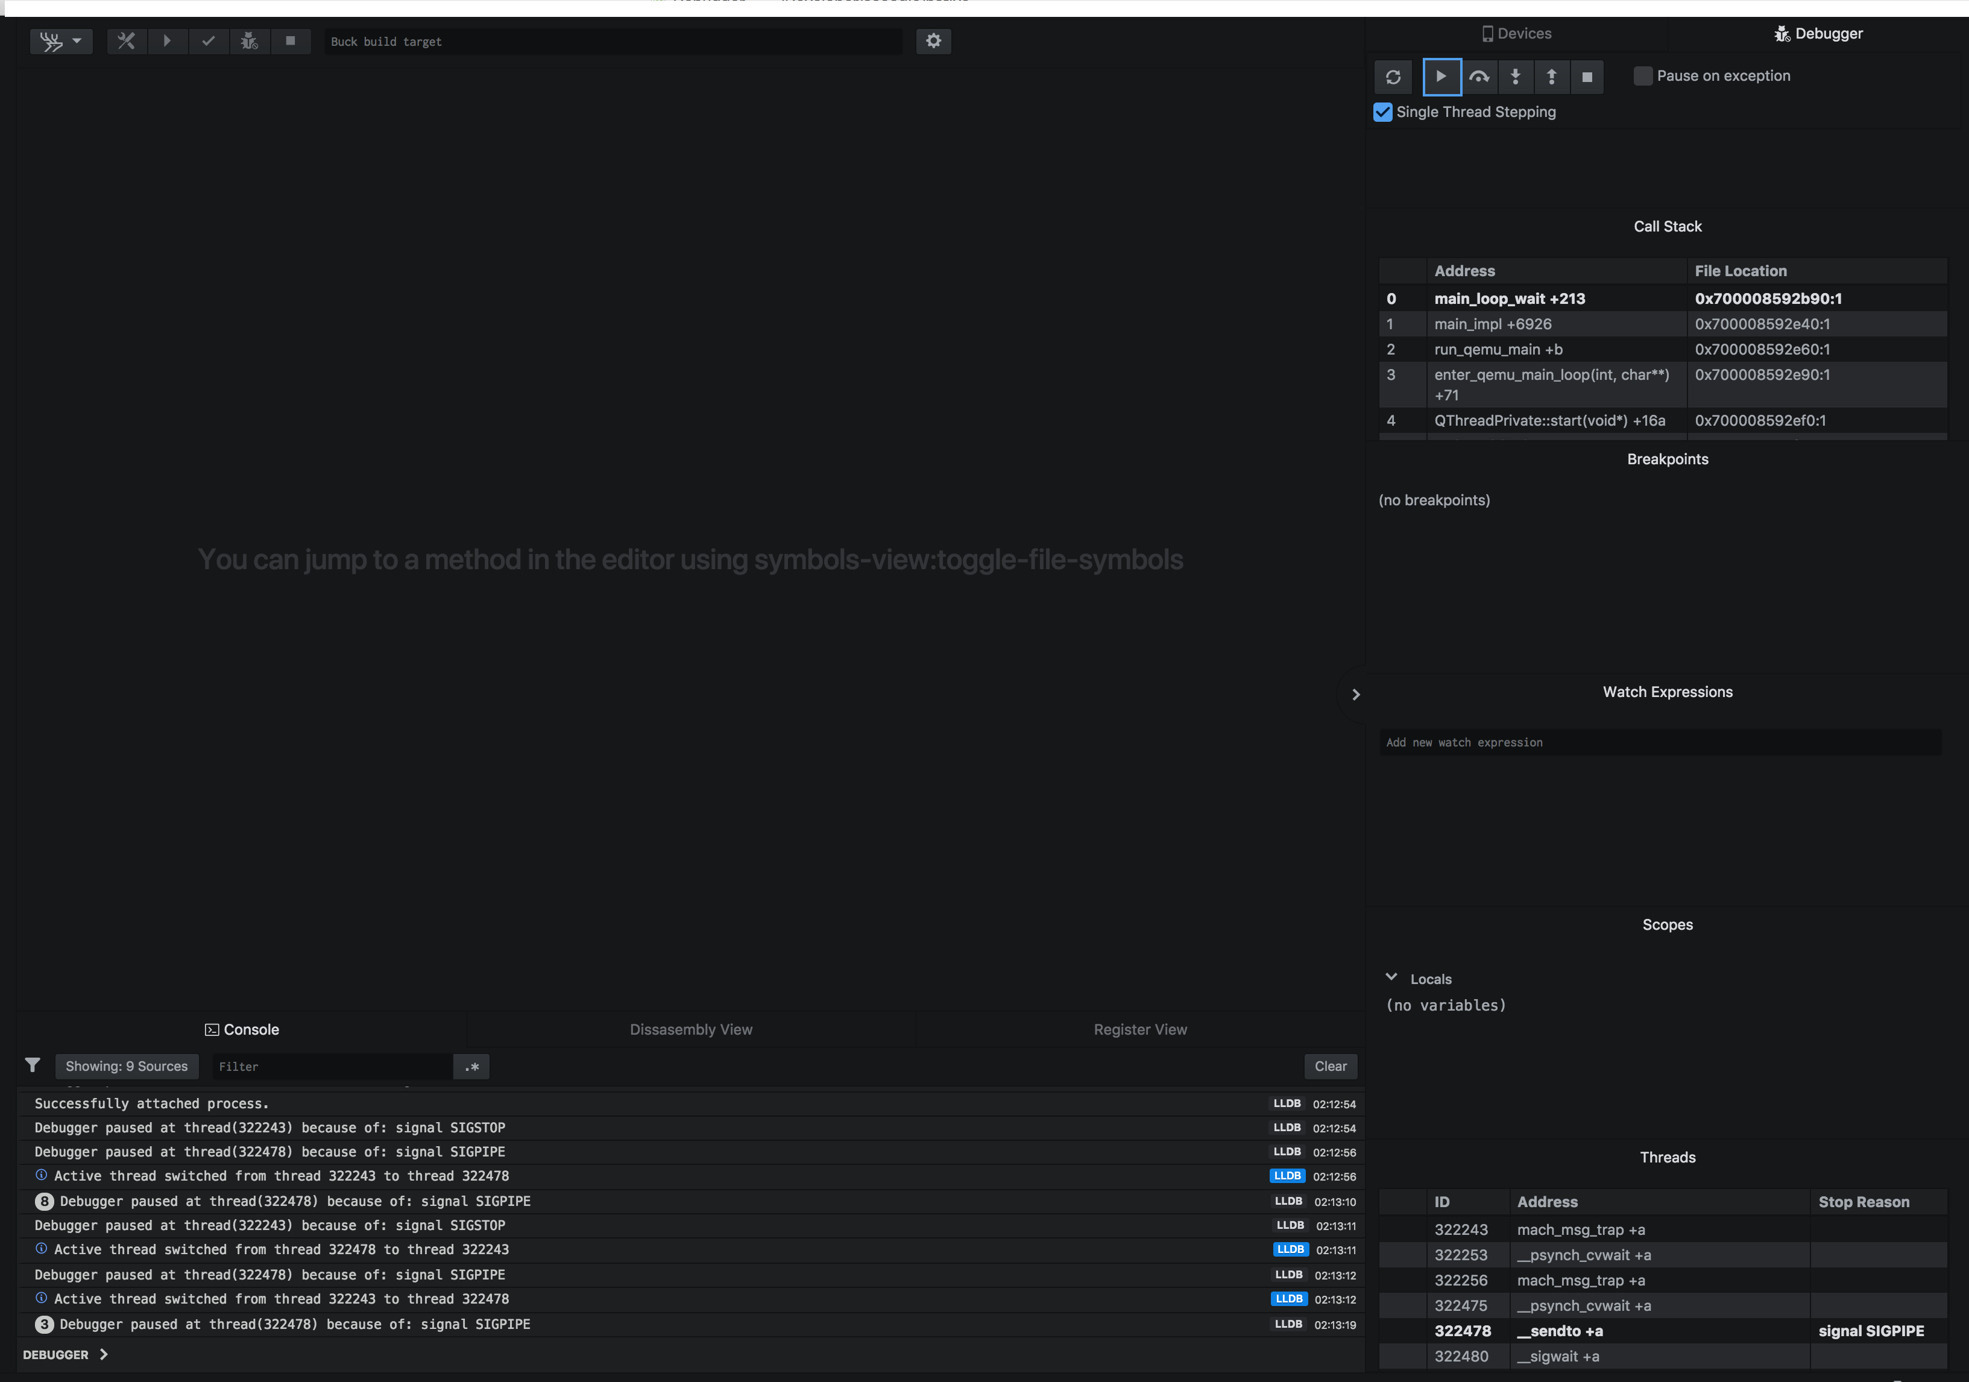1969x1382 pixels.
Task: Open the console log filter funnel icon
Action: click(33, 1065)
